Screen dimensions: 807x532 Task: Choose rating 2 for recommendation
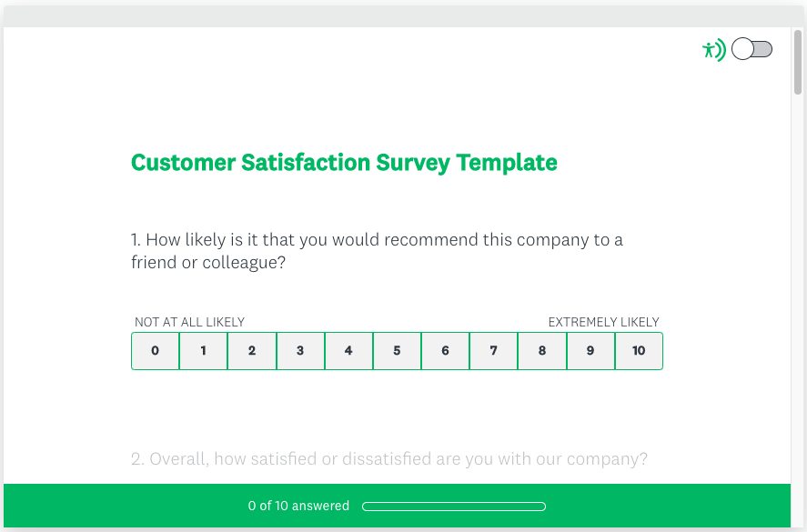pos(252,351)
